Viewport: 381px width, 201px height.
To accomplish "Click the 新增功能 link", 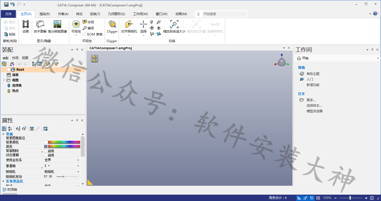I will pos(313,85).
